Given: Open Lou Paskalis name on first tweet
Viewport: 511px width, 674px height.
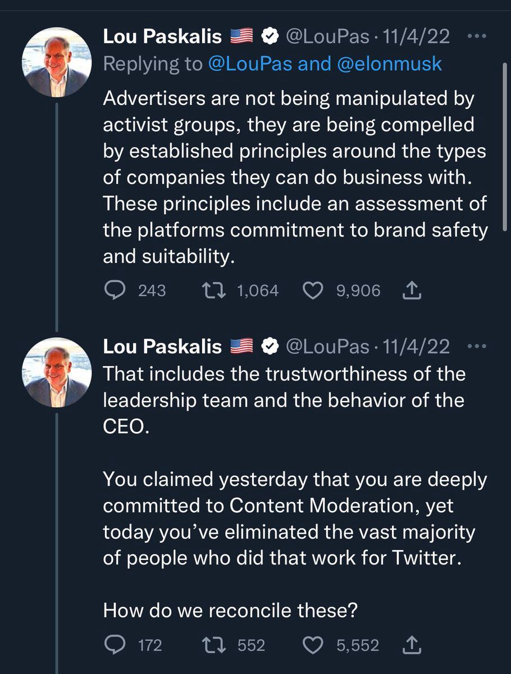Looking at the screenshot, I should (162, 37).
